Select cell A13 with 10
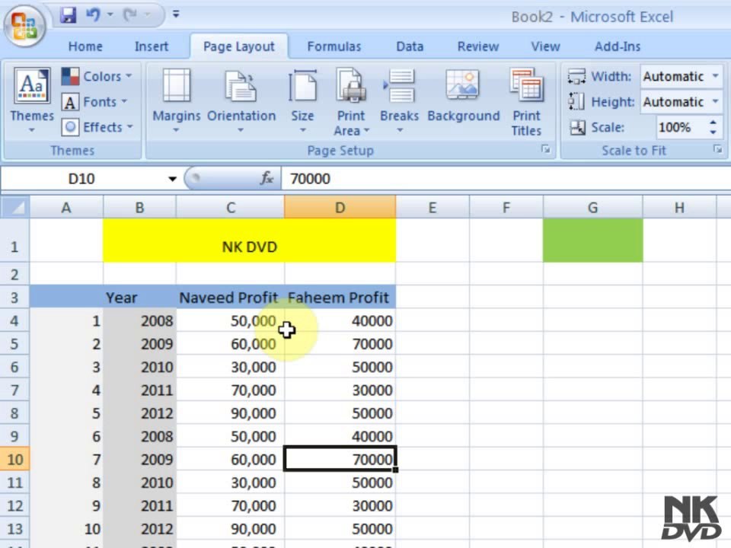Image resolution: width=731 pixels, height=548 pixels. pos(66,529)
